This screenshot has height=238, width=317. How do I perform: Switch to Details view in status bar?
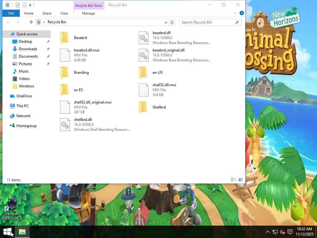[x=234, y=179]
